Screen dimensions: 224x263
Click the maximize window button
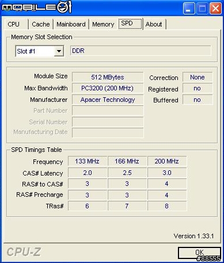202,9
